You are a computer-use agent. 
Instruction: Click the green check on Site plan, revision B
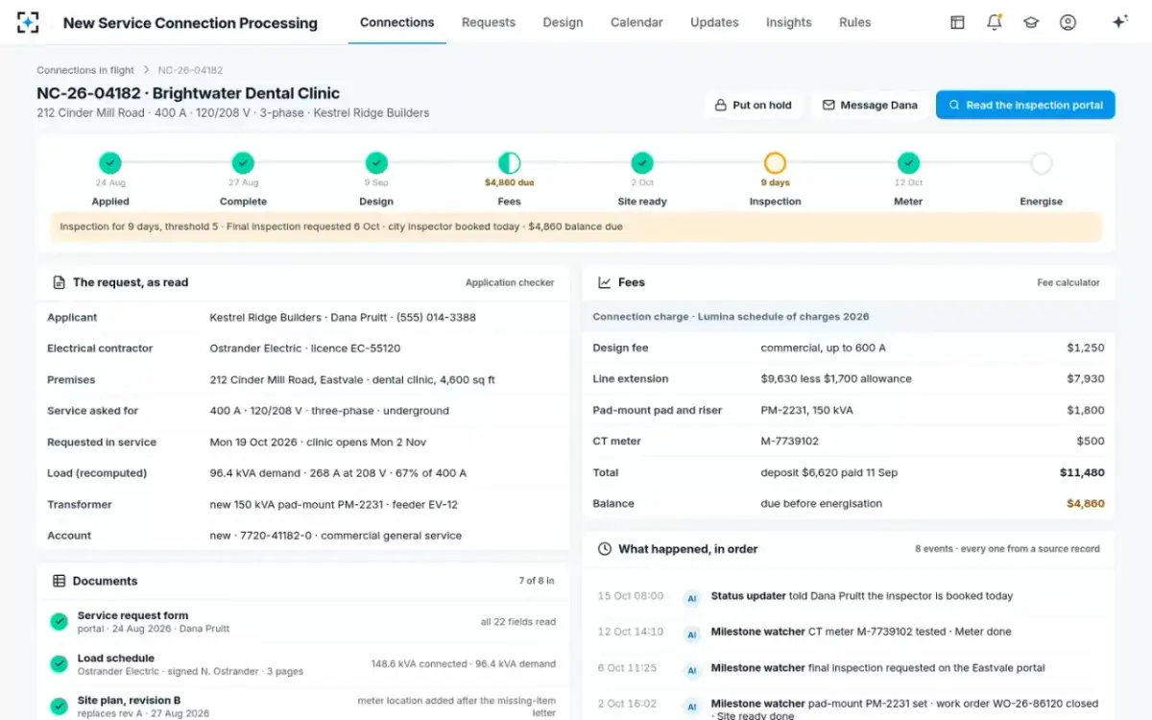pyautogui.click(x=59, y=707)
